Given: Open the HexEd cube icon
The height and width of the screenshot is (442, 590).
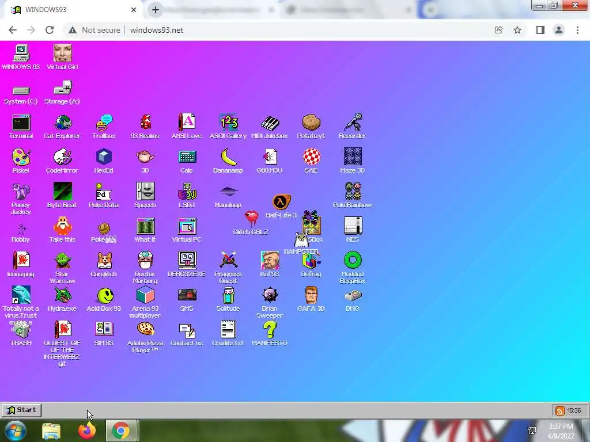Looking at the screenshot, I should (104, 157).
